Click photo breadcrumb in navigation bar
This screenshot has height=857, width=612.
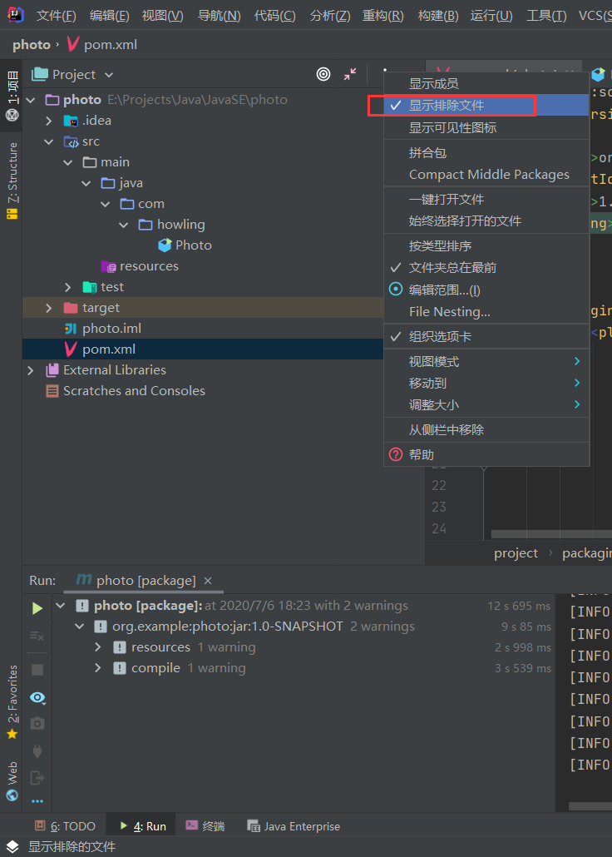tap(31, 45)
